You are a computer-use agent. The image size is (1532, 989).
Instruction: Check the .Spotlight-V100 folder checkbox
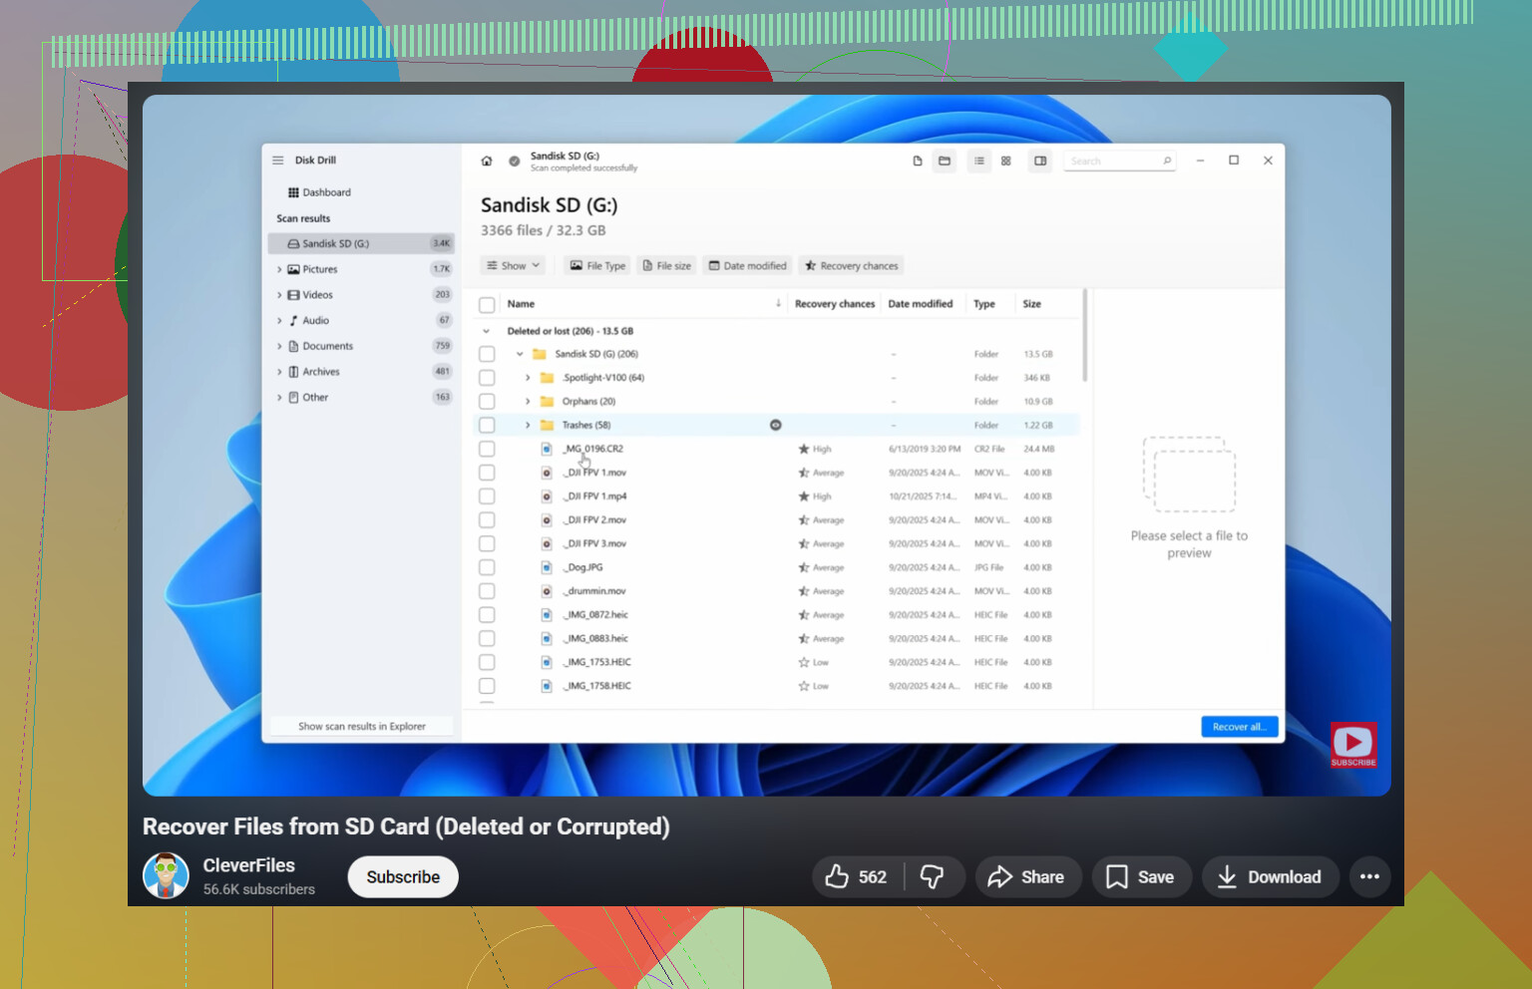(487, 378)
